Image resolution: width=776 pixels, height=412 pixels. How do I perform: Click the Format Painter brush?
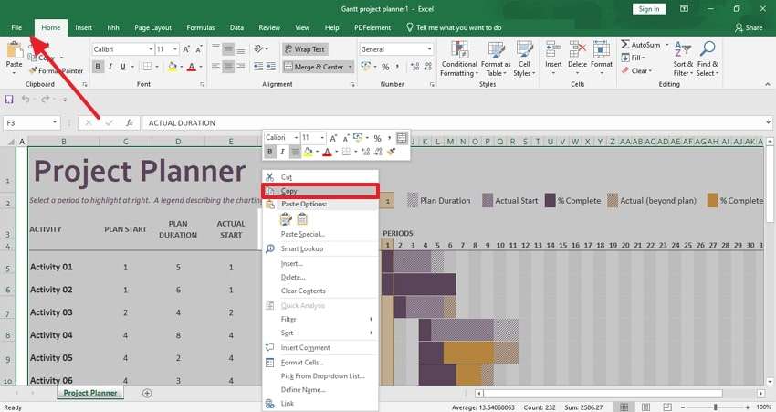[x=34, y=71]
